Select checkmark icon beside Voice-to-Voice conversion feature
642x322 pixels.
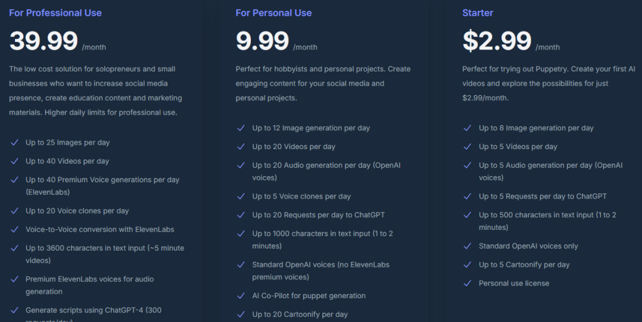pos(14,230)
